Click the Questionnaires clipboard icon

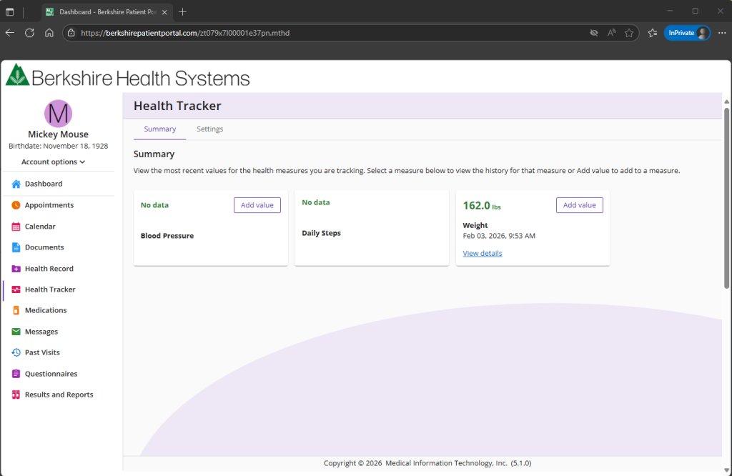(x=16, y=374)
